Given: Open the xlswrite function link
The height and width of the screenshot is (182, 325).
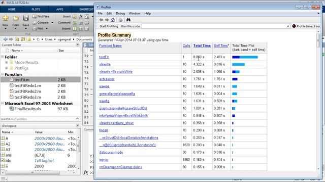Looking at the screenshot, I should pos(105,64).
